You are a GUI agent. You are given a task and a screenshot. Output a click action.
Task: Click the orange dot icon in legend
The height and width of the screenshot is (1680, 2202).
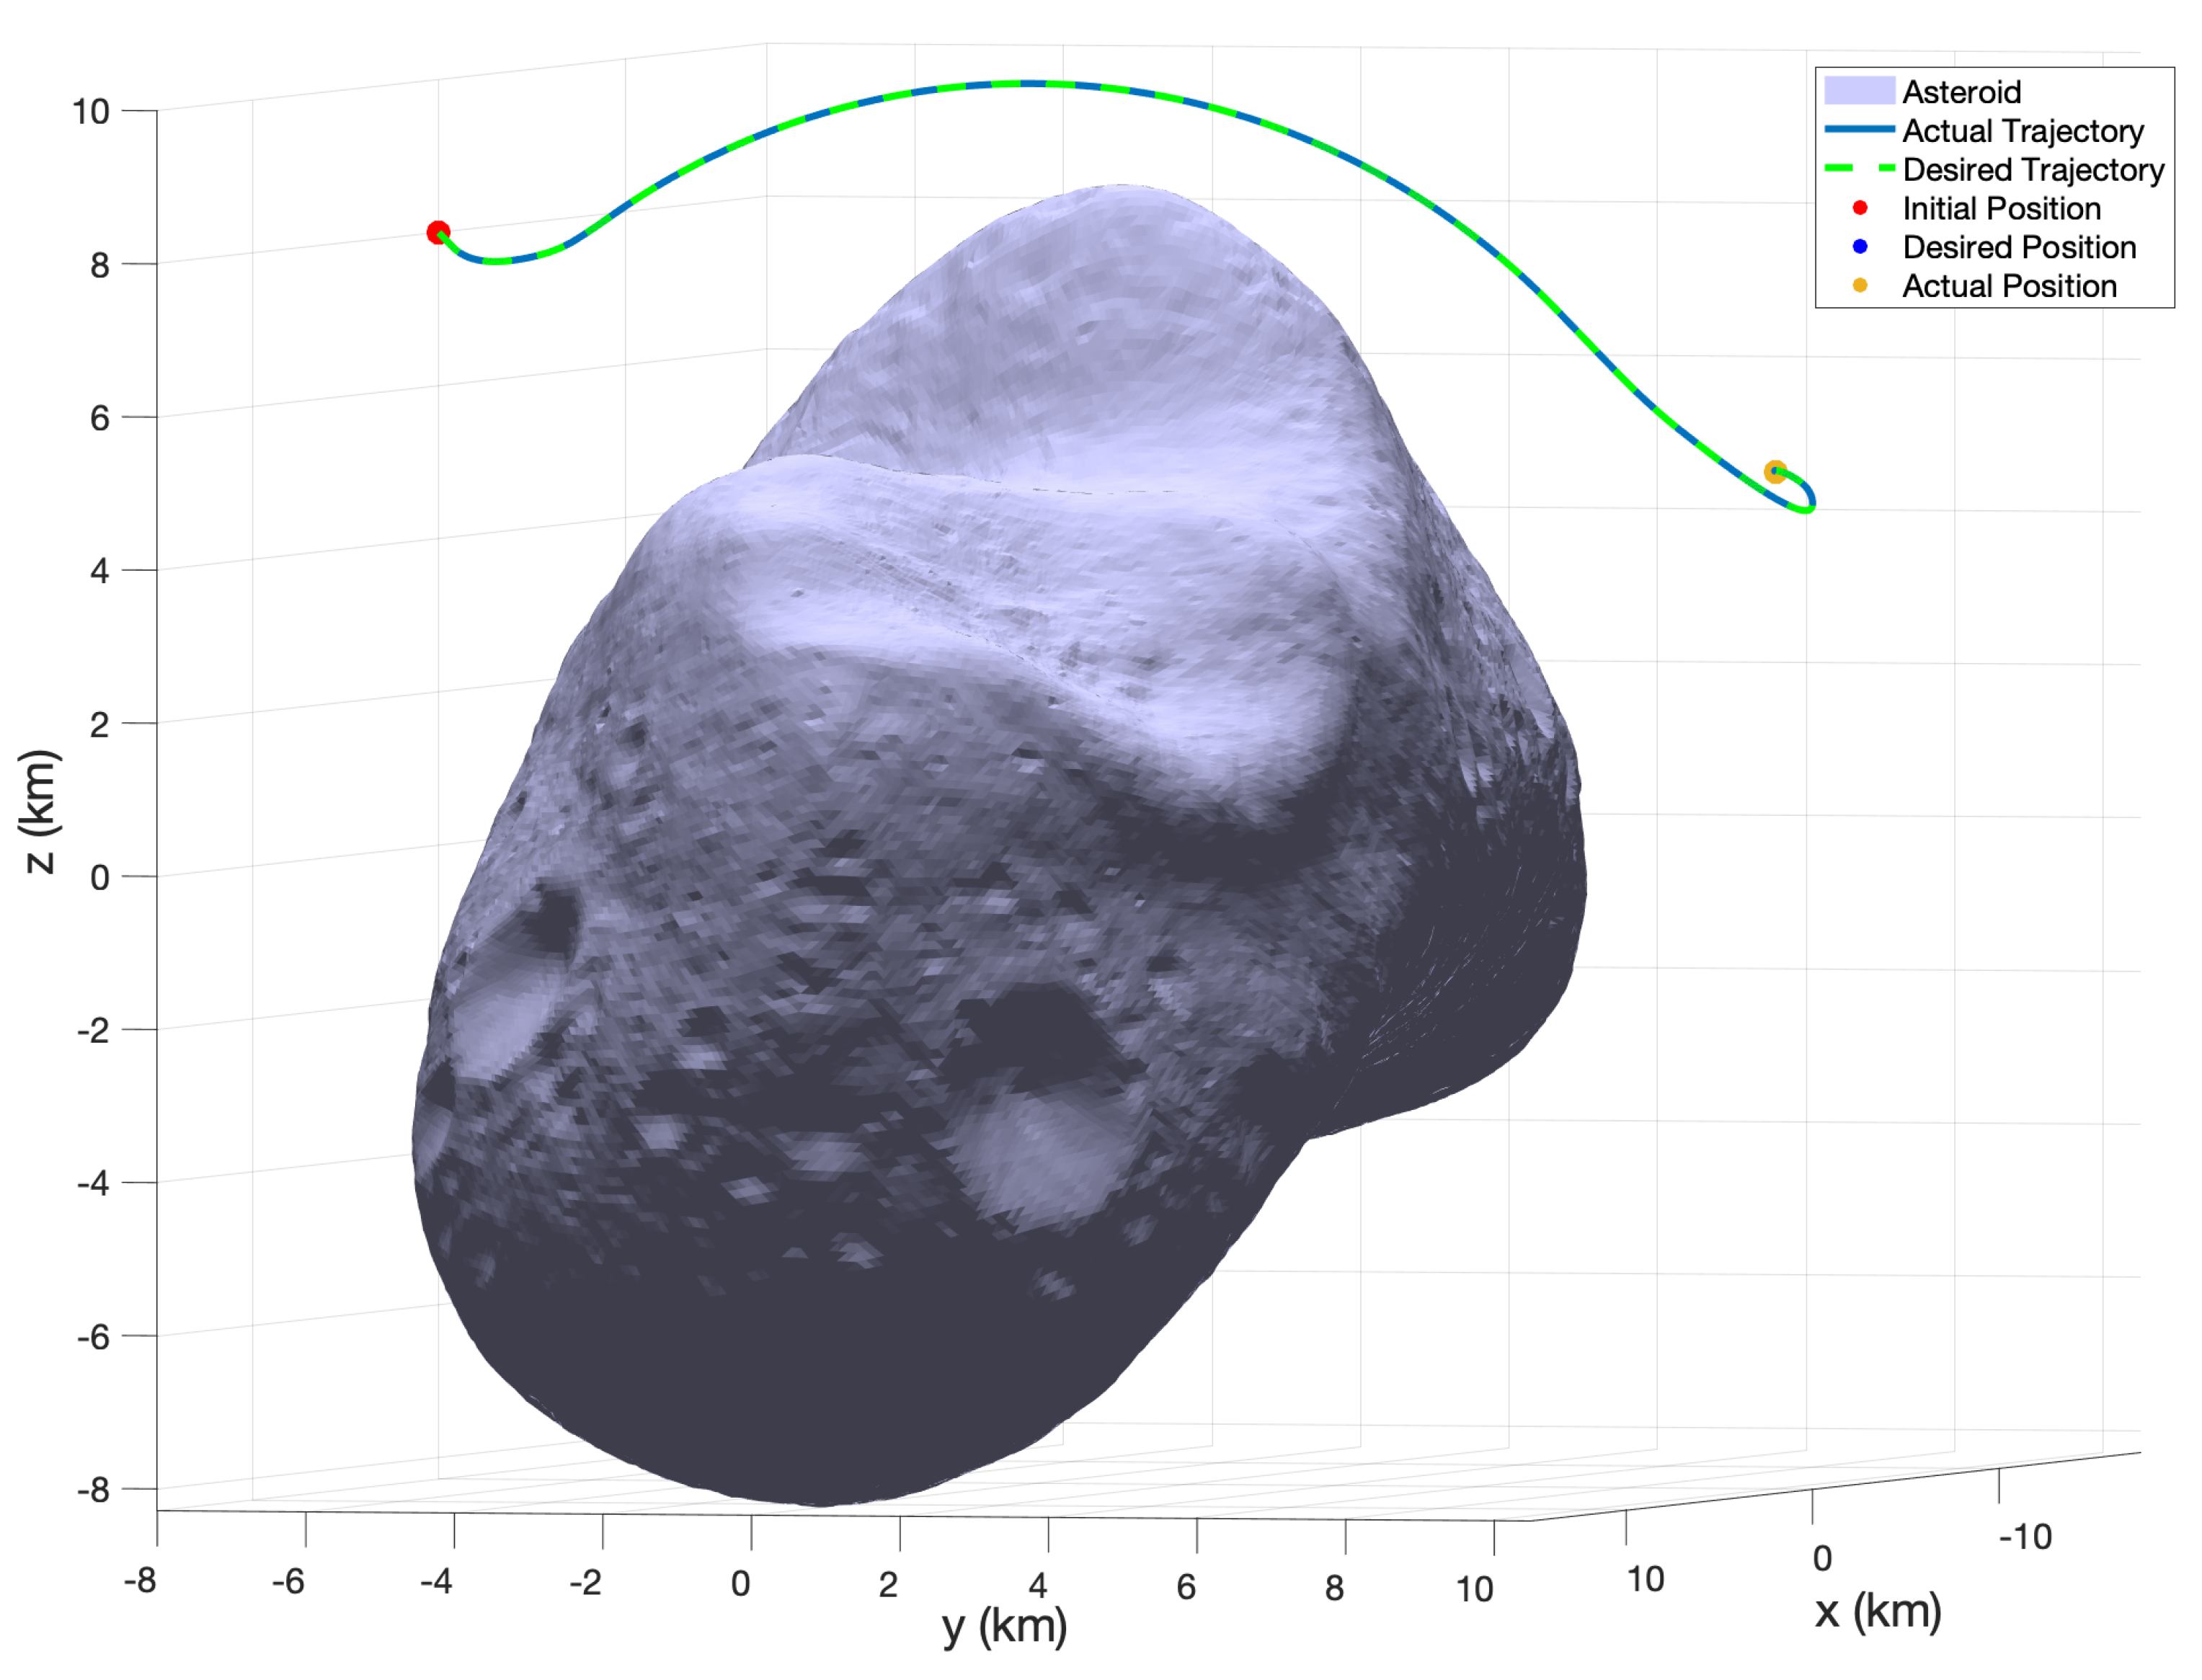click(x=1859, y=286)
